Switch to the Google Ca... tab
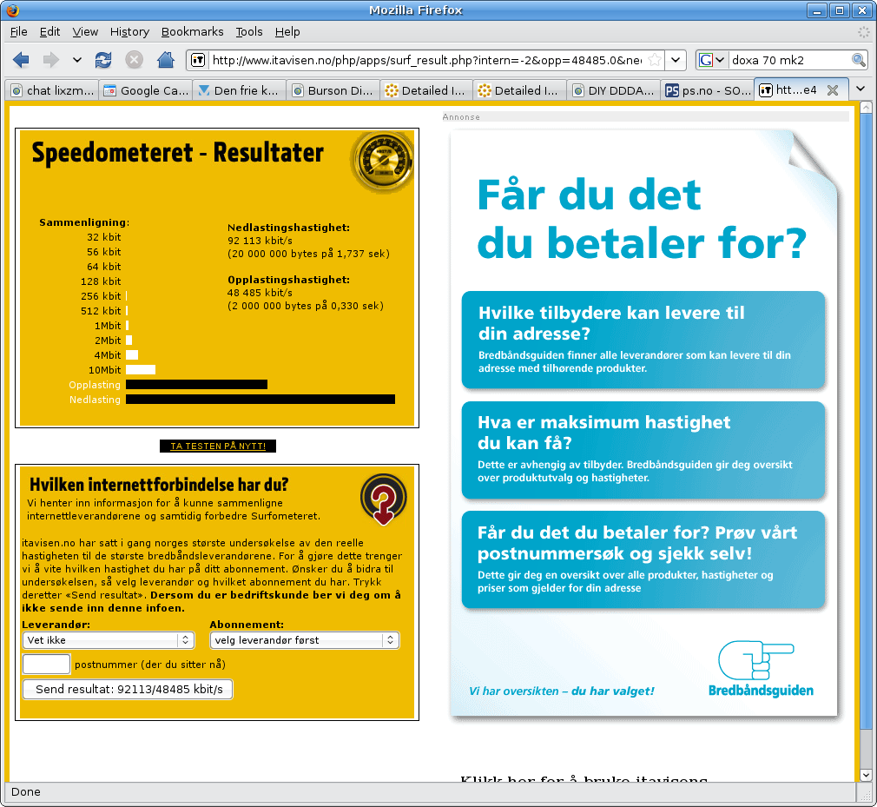This screenshot has height=807, width=877. [146, 90]
